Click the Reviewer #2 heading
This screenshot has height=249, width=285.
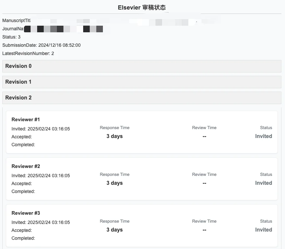point(26,166)
